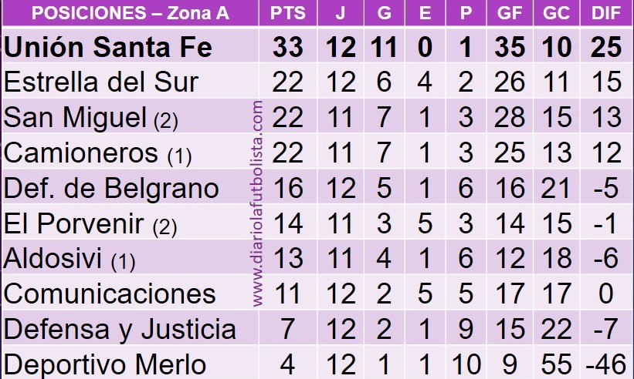Click the POSICIONES – Zona A header

131,13
